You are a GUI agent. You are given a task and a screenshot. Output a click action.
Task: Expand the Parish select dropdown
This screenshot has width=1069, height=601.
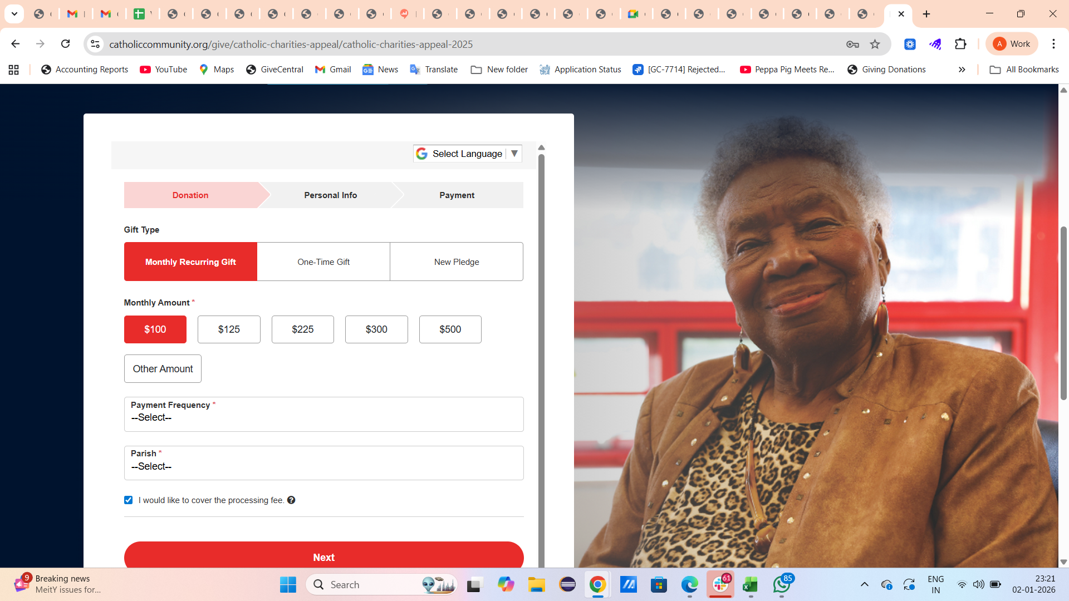coord(323,463)
